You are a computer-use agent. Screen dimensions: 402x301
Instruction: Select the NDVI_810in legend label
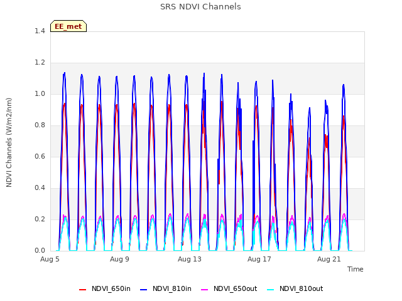pos(171,288)
